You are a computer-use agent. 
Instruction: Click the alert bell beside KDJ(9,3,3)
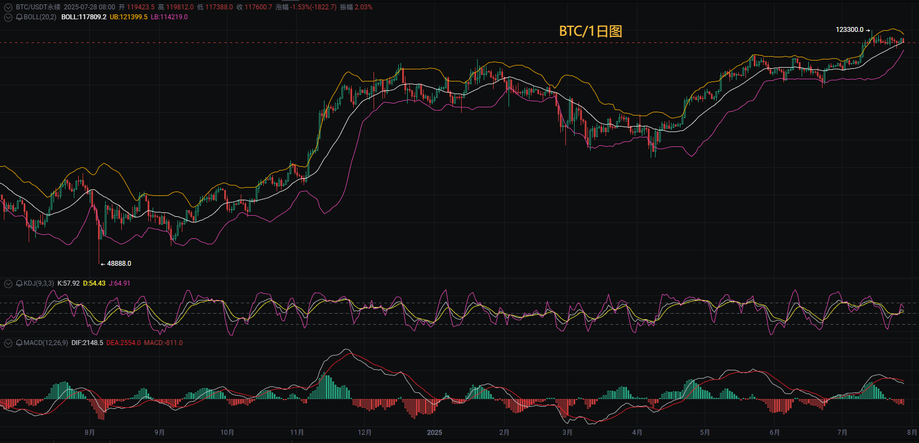click(x=19, y=283)
